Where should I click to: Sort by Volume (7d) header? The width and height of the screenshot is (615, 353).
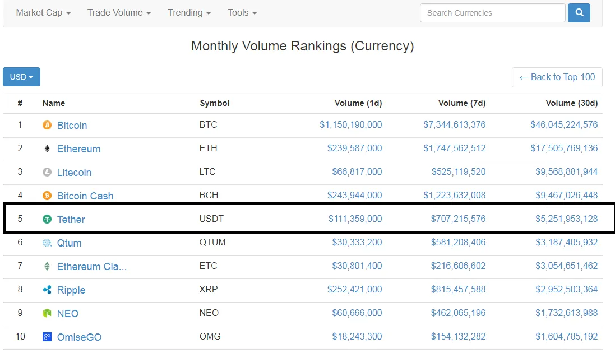pos(461,103)
